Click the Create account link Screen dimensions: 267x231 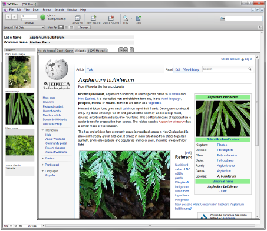230,59
